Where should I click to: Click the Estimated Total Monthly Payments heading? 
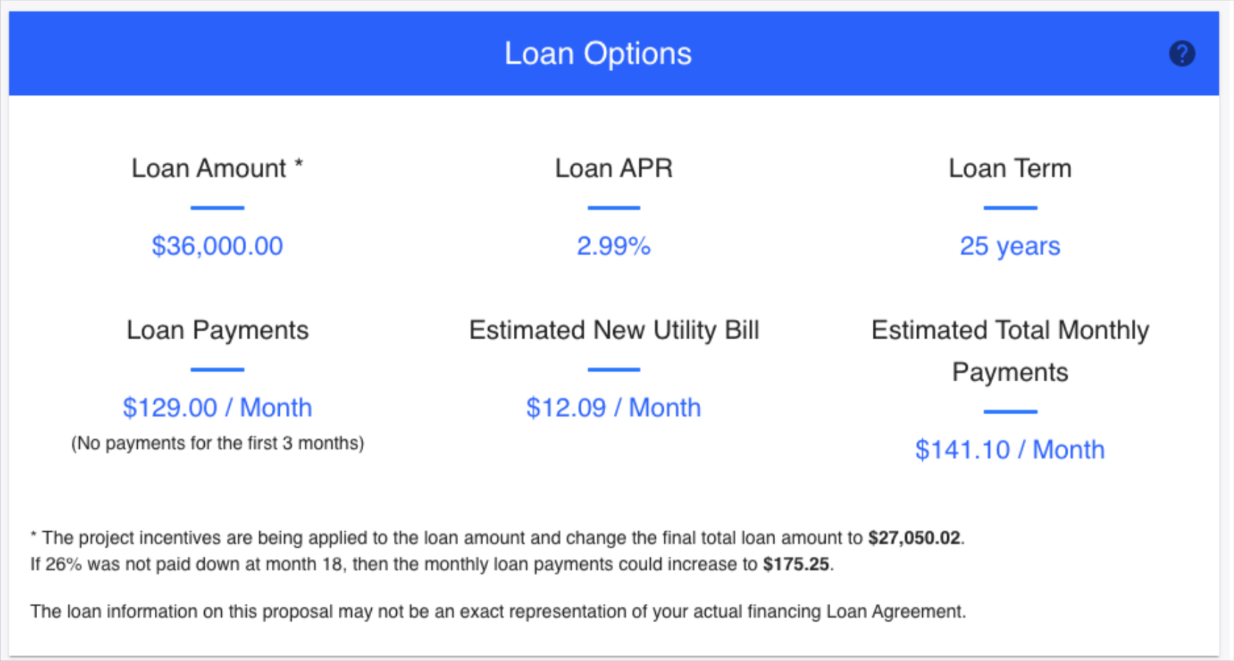pyautogui.click(x=1009, y=350)
